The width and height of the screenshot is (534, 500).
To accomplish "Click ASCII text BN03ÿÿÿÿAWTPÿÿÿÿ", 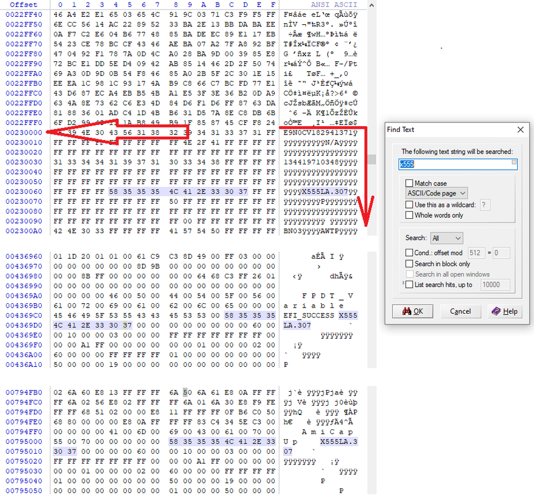I will click(x=320, y=231).
